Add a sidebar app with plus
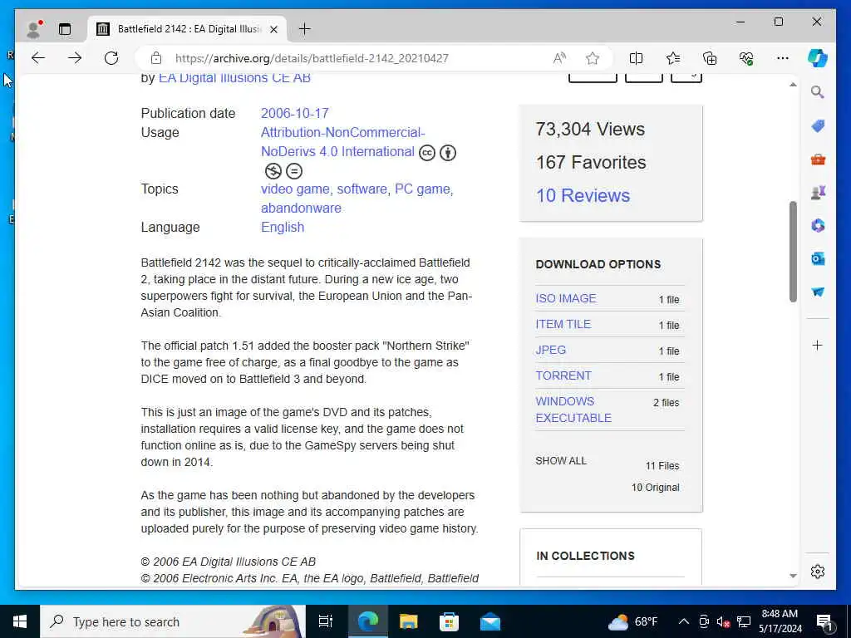This screenshot has height=638, width=851. click(818, 345)
